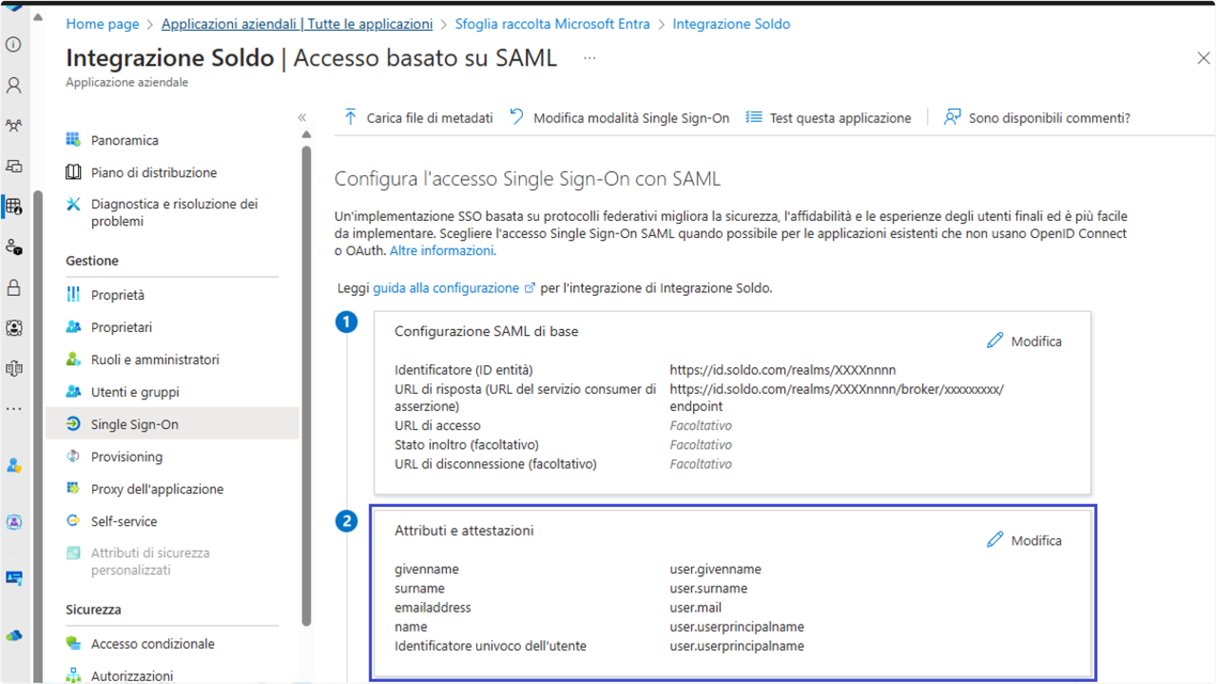This screenshot has height=684, width=1216.
Task: Open the groups icon in left rail
Action: [x=13, y=126]
